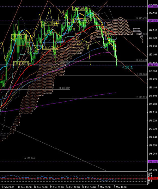The width and height of the screenshot is (158, 189).
Task: Click the 't0 181.734' level label
Action: (141, 60)
